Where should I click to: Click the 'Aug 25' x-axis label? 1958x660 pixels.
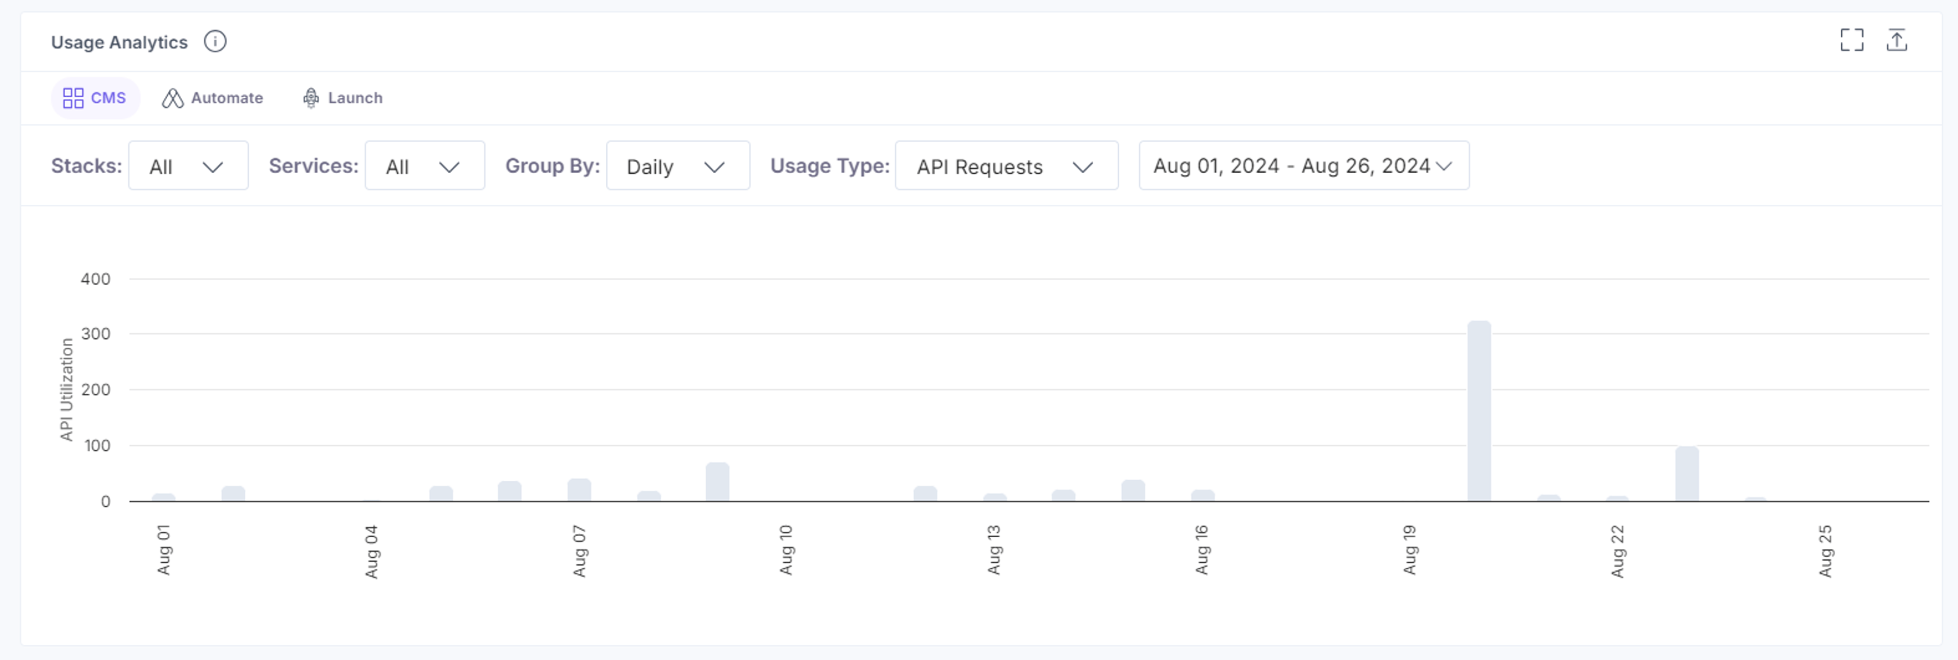[1825, 552]
